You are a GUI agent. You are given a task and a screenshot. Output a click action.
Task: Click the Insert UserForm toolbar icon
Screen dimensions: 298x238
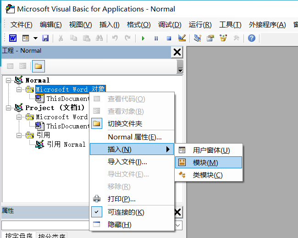click(x=26, y=38)
